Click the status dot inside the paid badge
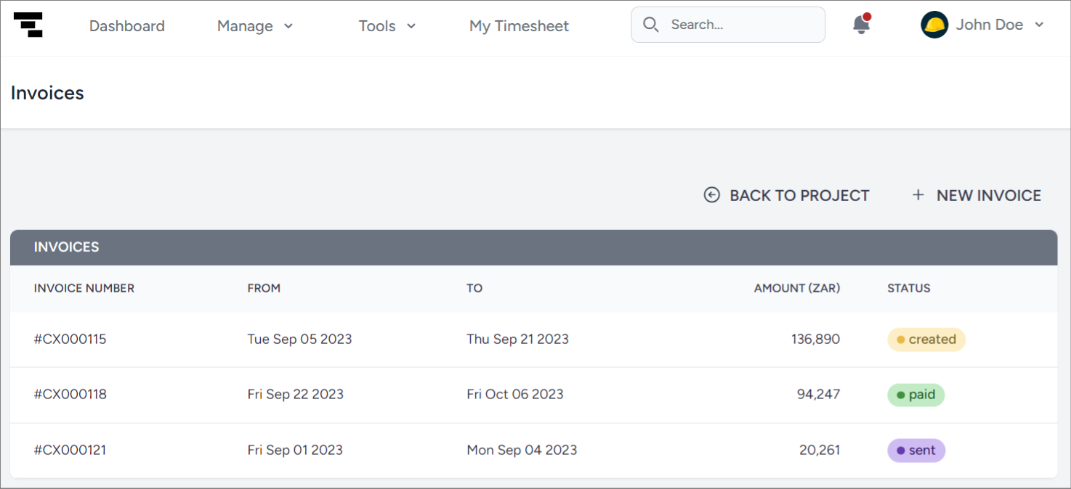The image size is (1071, 489). (x=900, y=395)
